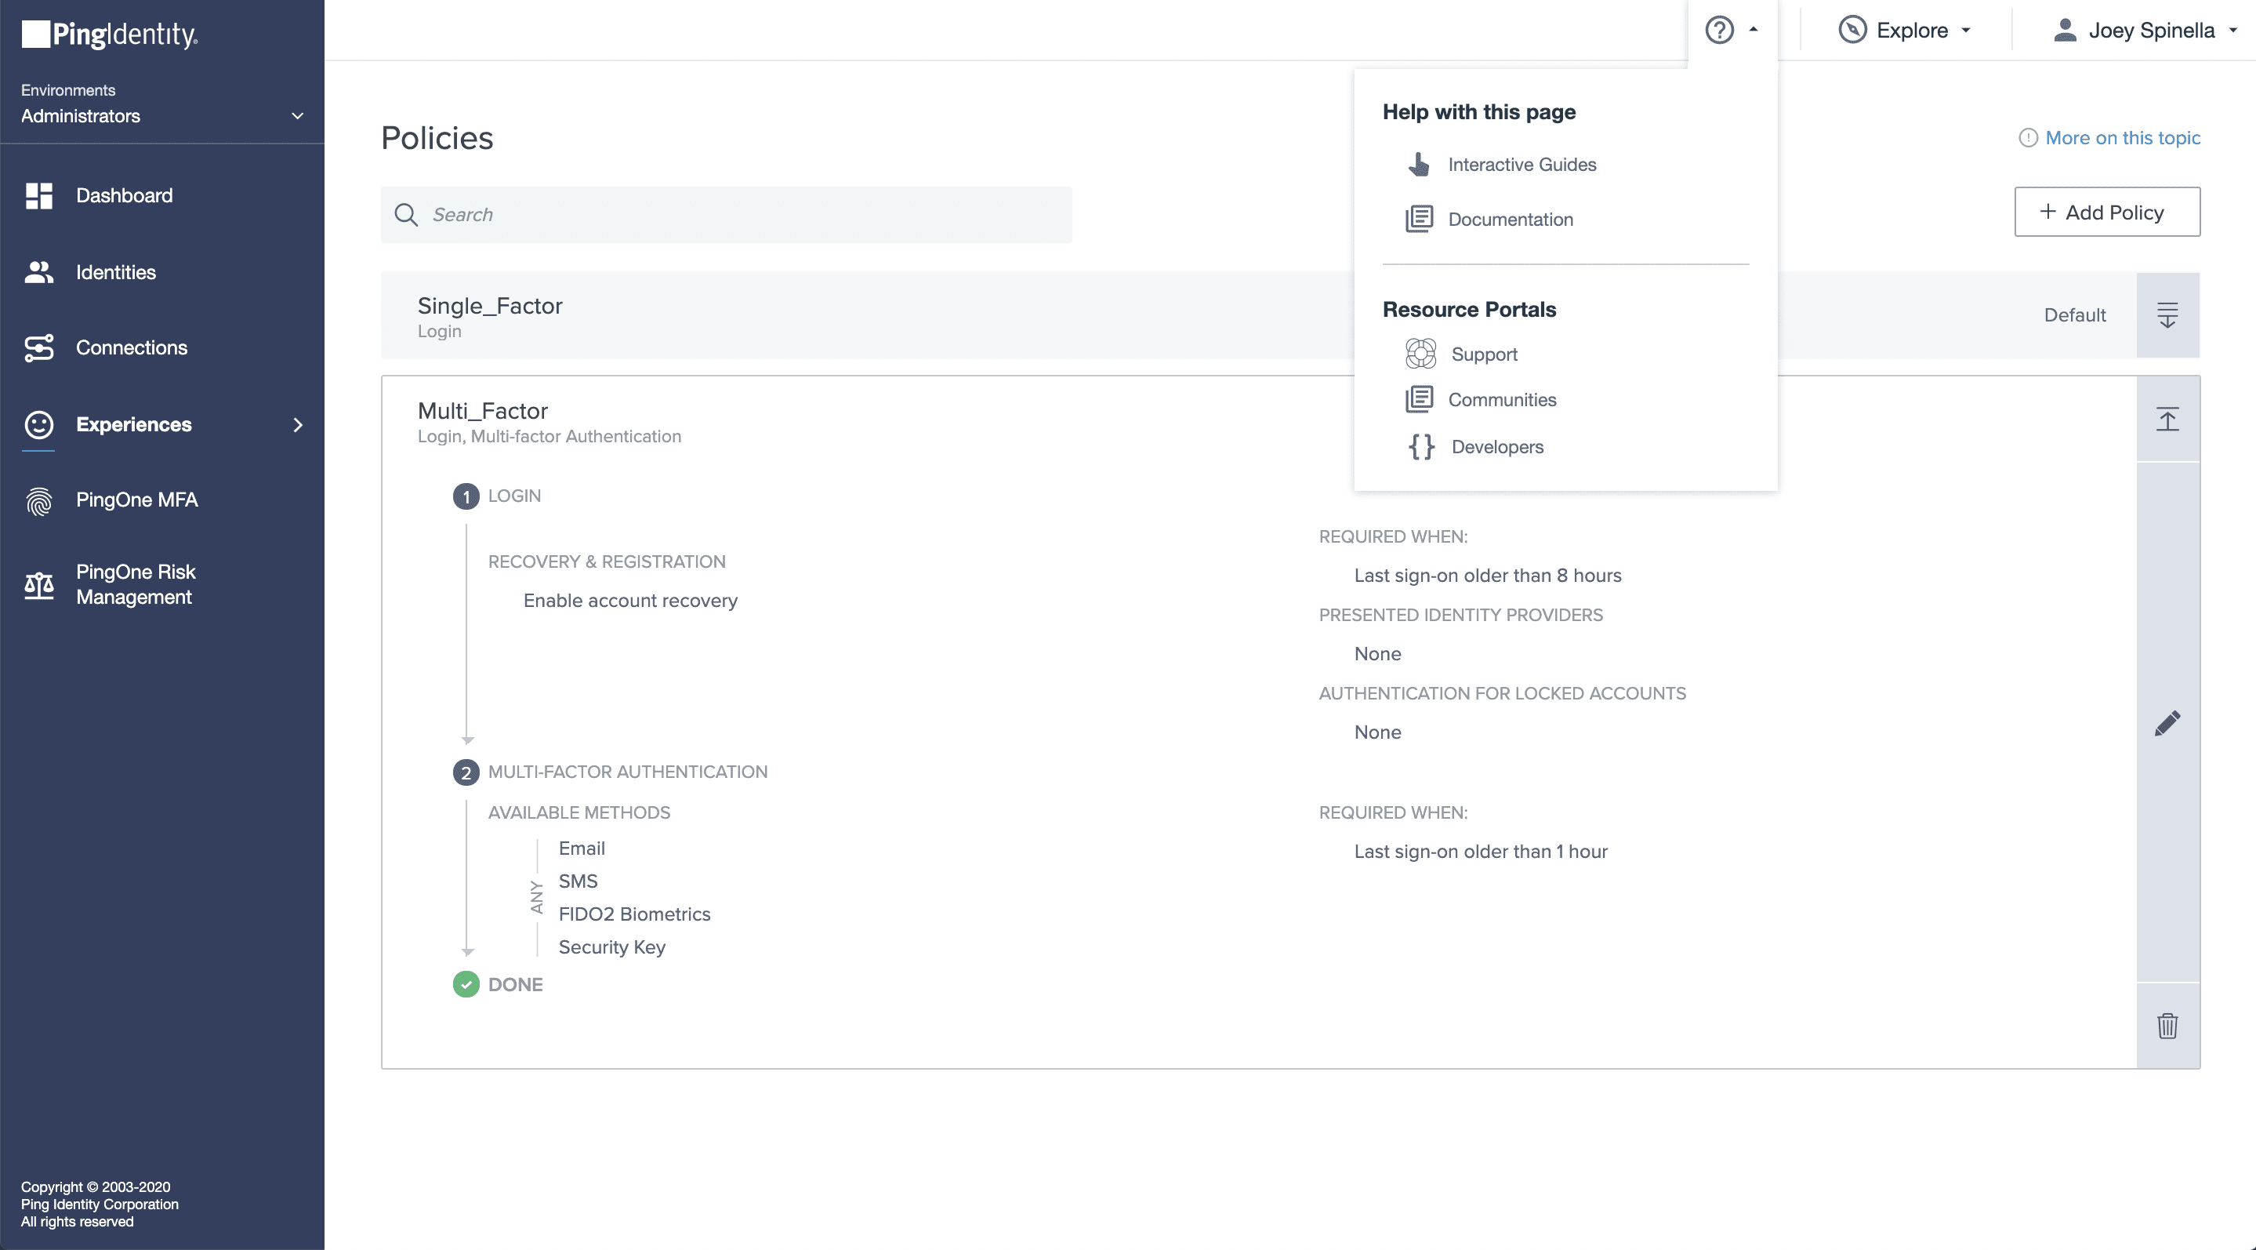Click the user profile avatar icon
2256x1250 pixels.
pos(2065,30)
